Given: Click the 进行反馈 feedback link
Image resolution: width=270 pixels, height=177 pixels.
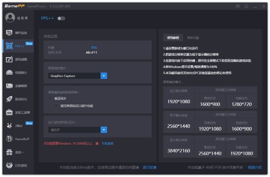Looking at the screenshot, I should click(x=149, y=168).
